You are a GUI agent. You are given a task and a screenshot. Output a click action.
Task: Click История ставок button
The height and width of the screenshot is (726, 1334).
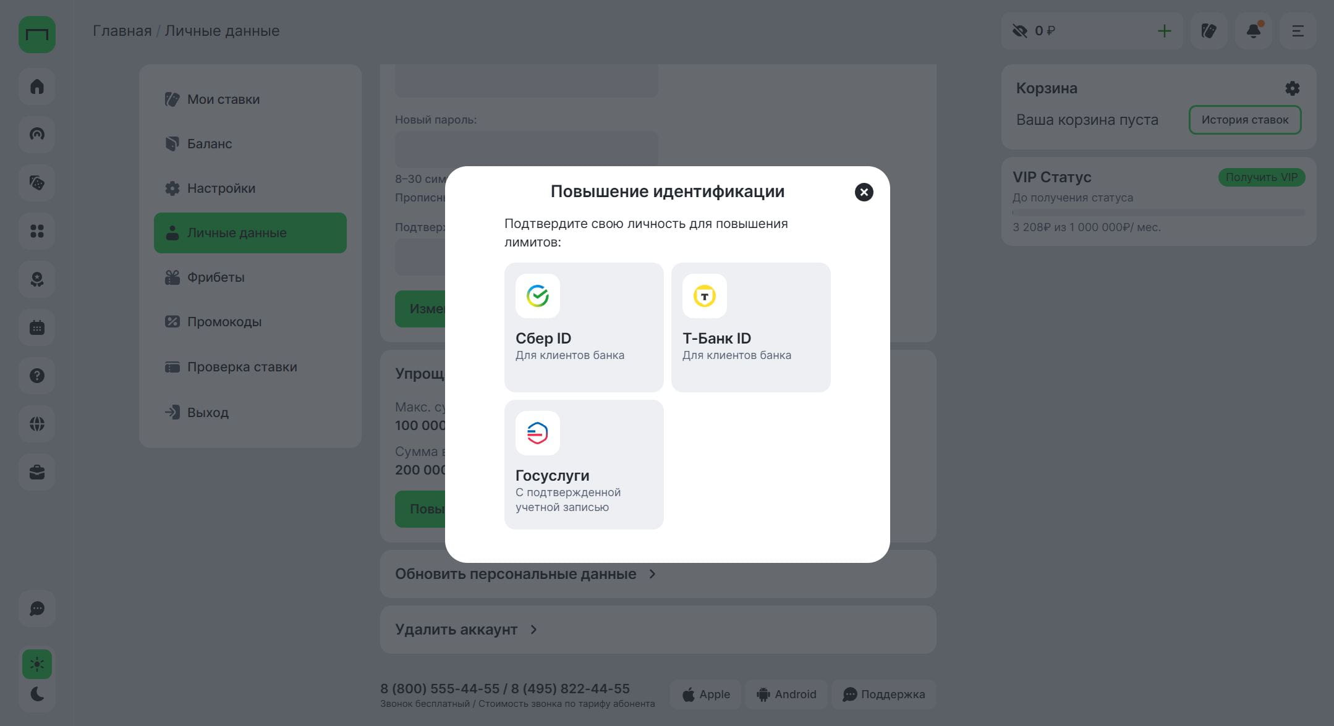point(1245,120)
